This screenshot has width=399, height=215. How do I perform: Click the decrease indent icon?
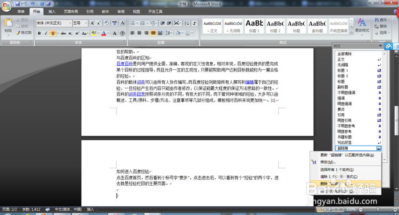163,24
